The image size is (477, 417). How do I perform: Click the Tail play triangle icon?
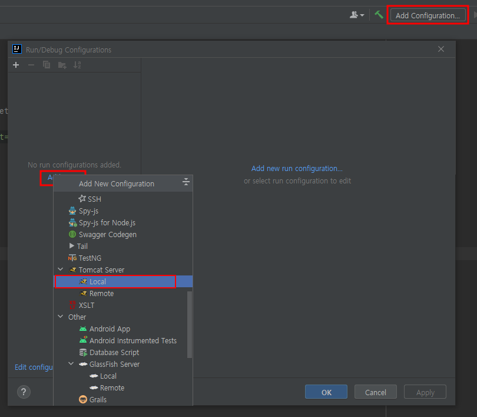point(72,246)
